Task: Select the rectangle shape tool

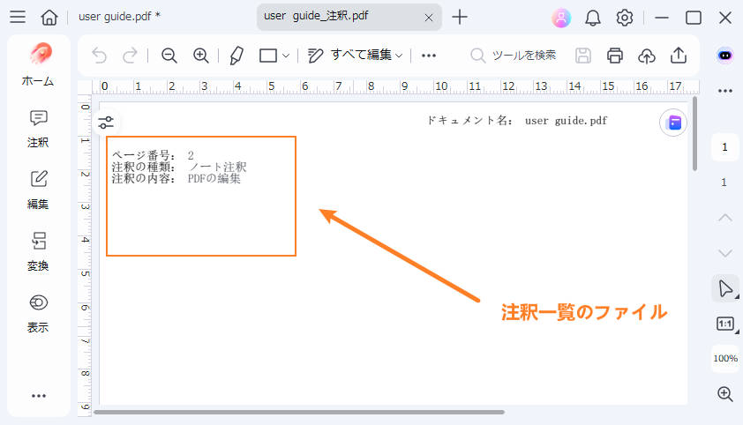Action: (268, 56)
